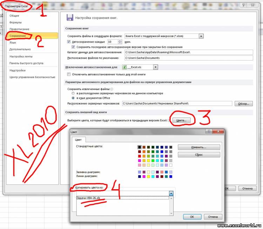This screenshot has width=263, height=229.
Task: Select server drafts location radio button
Action: (73, 93)
